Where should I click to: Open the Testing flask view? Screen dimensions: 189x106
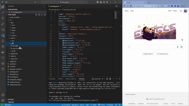point(3,41)
